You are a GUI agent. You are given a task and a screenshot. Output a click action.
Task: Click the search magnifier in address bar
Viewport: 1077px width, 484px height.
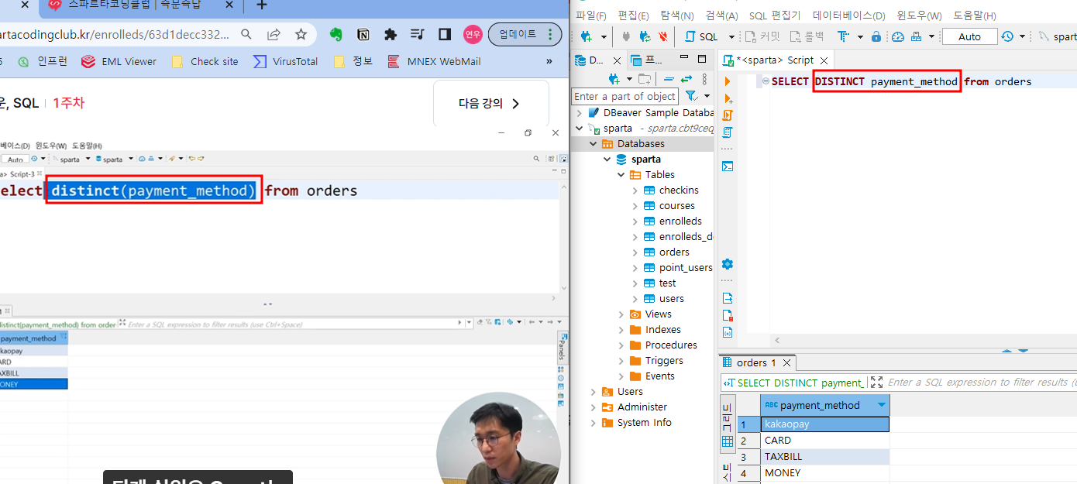(x=246, y=35)
